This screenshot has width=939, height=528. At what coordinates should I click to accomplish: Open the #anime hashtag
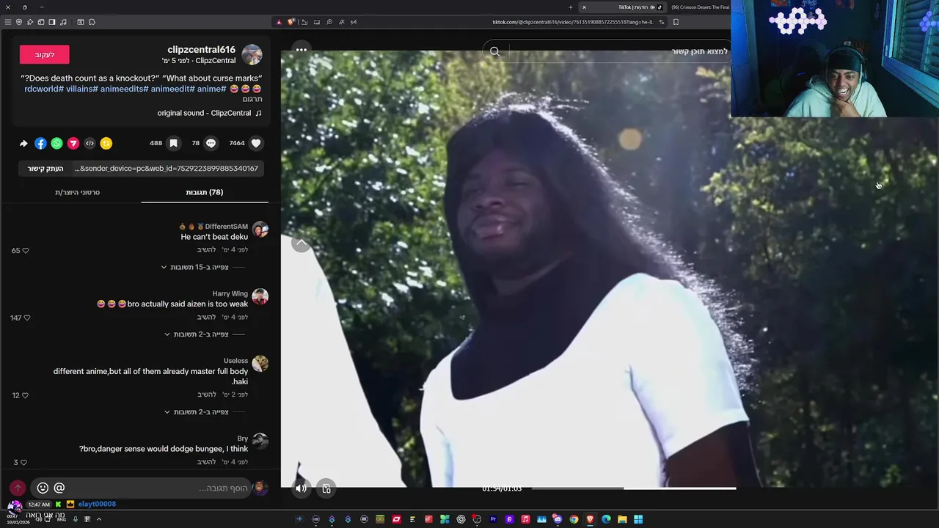click(x=212, y=89)
